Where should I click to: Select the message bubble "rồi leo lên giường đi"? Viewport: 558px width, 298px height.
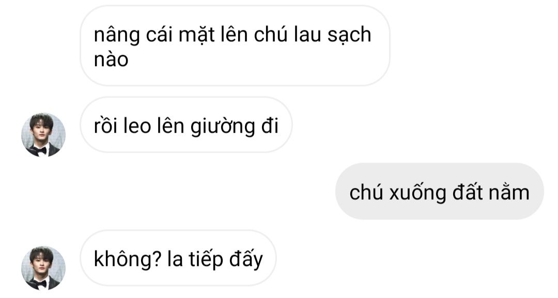point(186,125)
